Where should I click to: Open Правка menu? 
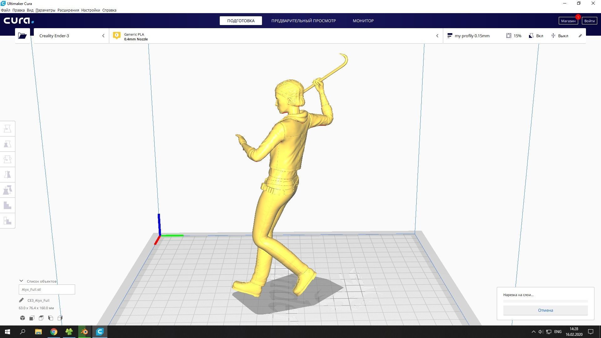tap(18, 10)
